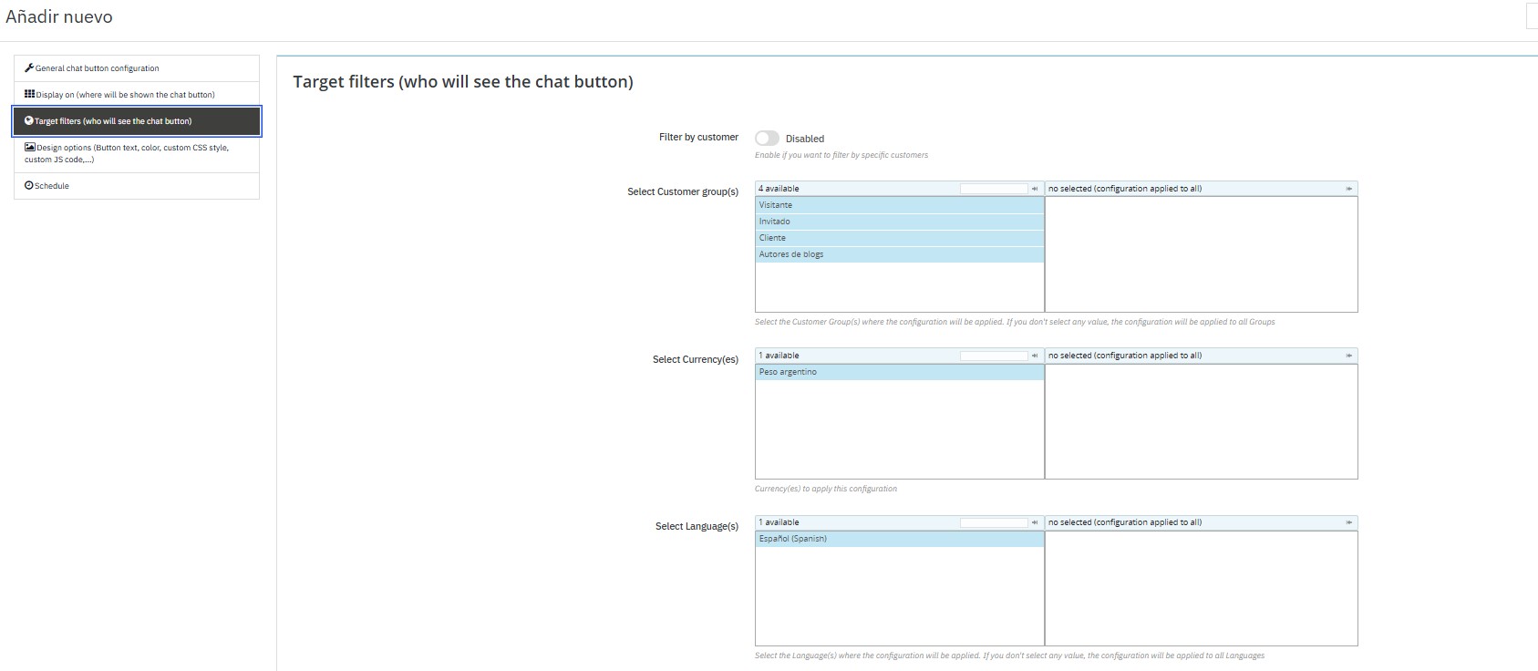This screenshot has height=671, width=1538.
Task: Click the customer groups search filter box
Action: pyautogui.click(x=993, y=189)
